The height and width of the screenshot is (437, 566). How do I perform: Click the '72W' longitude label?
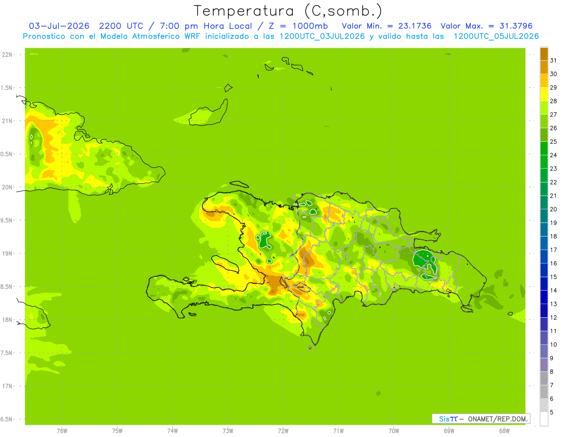(283, 430)
